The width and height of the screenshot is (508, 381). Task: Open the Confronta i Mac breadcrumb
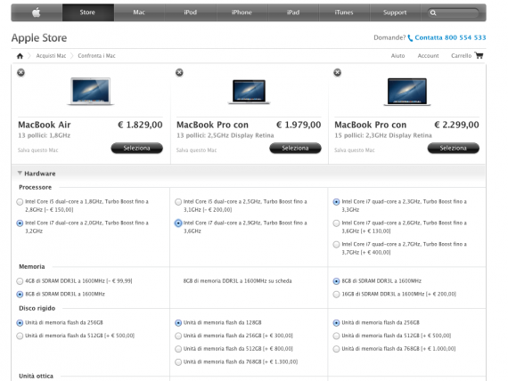click(x=96, y=56)
